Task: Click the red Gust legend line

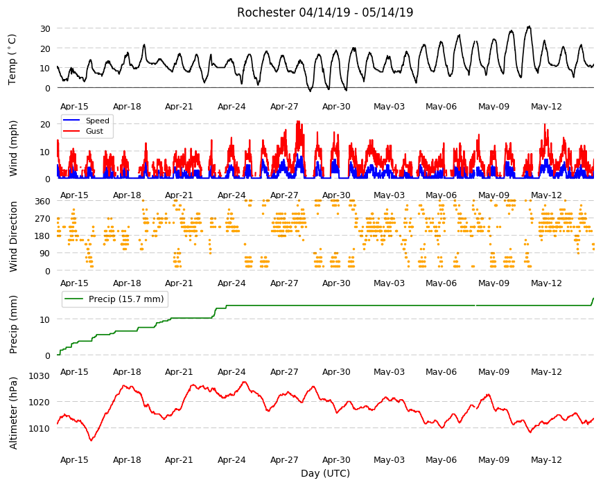Action: click(x=71, y=131)
